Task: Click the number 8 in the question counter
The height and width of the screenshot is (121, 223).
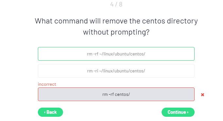Action: 120,4
